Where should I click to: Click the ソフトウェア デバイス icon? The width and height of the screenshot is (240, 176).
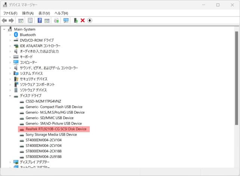pyautogui.click(x=16, y=90)
